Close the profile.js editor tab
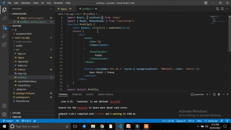This screenshot has width=231, height=130. coord(96,9)
